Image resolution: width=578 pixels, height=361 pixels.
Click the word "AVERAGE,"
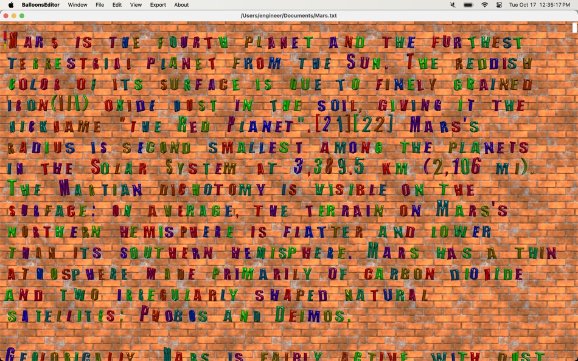pyautogui.click(x=193, y=211)
